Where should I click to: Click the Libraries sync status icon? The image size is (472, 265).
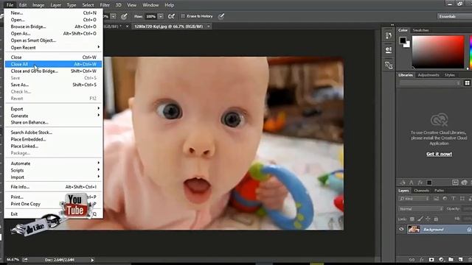tap(464, 183)
